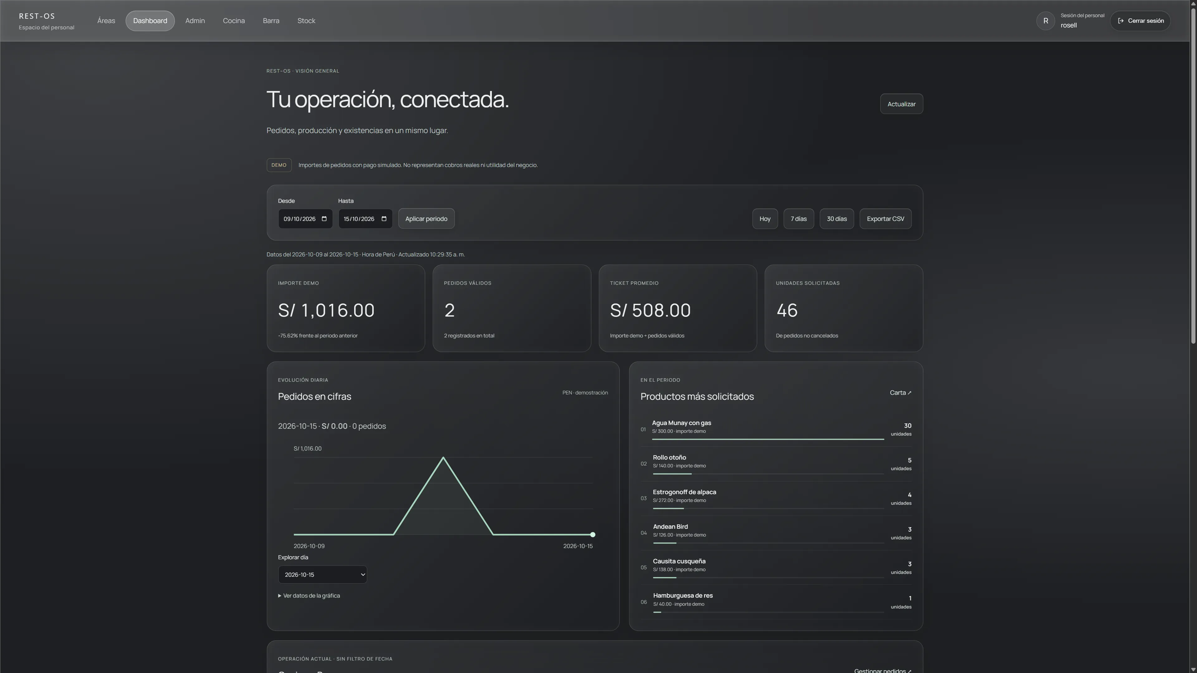The height and width of the screenshot is (673, 1197).
Task: Click the Pedidos válidos value 2
Action: point(449,310)
